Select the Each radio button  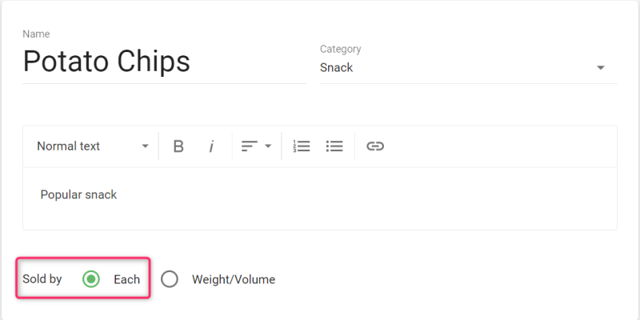tap(92, 279)
